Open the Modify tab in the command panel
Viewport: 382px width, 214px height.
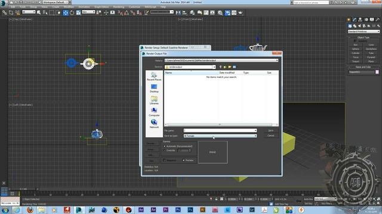tap(355, 20)
